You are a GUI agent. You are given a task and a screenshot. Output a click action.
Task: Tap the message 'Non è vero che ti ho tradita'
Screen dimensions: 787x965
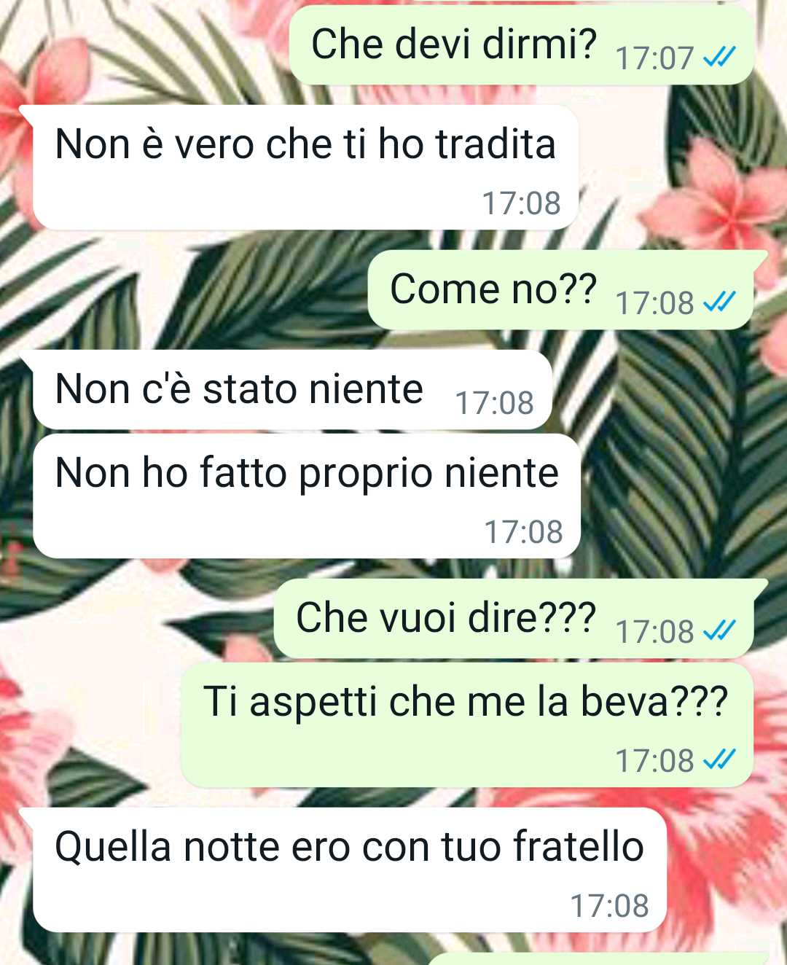[x=305, y=168]
